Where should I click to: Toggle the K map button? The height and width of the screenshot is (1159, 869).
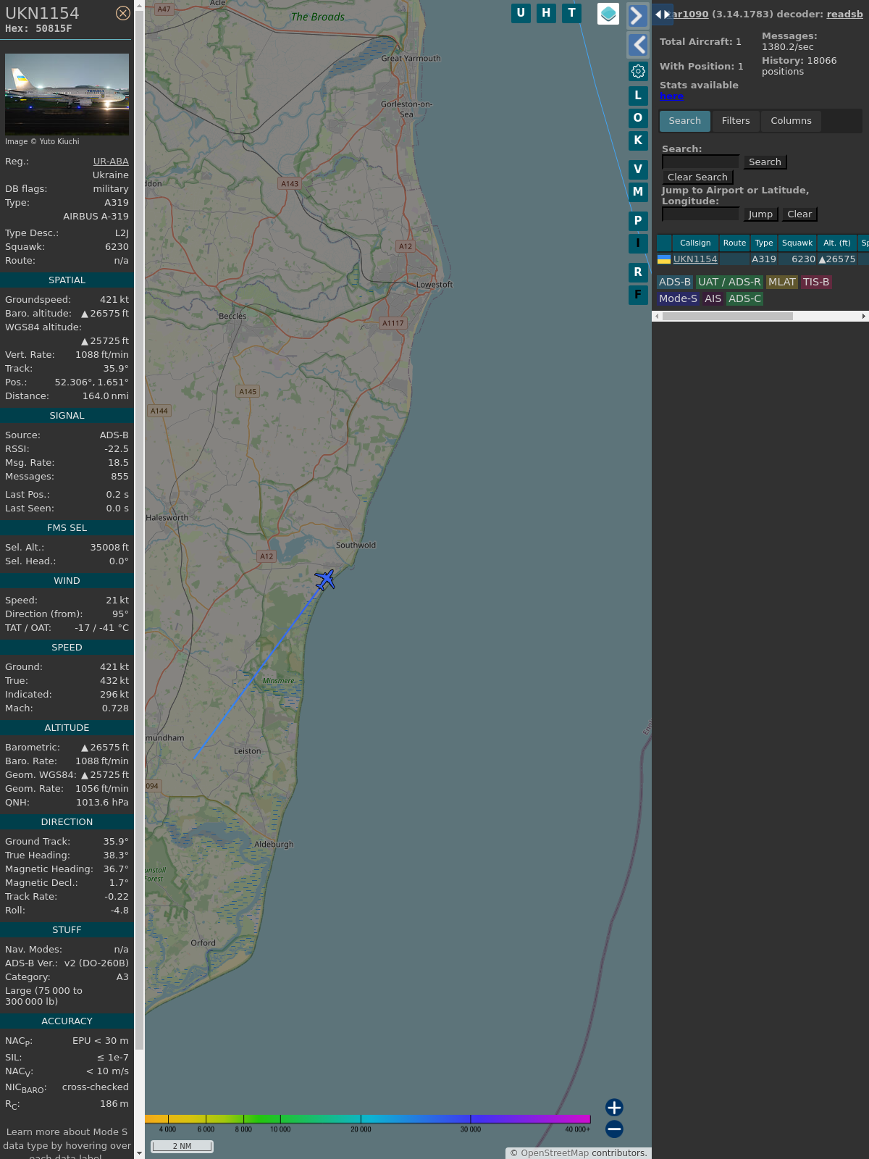pyautogui.click(x=638, y=141)
